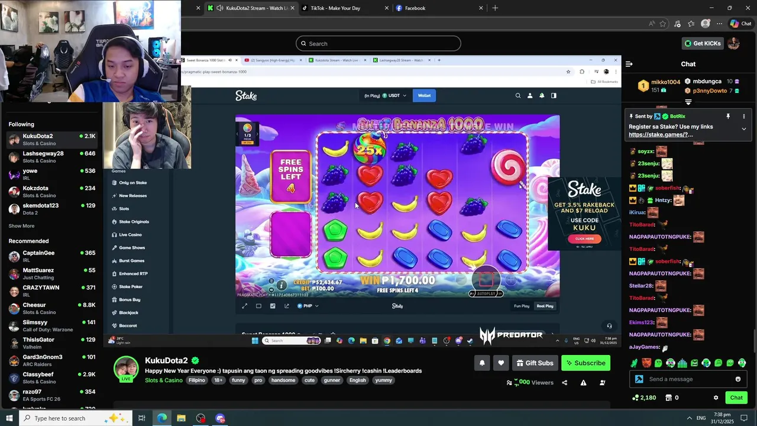
Task: Open the shop icon beside zero count
Action: click(x=669, y=398)
